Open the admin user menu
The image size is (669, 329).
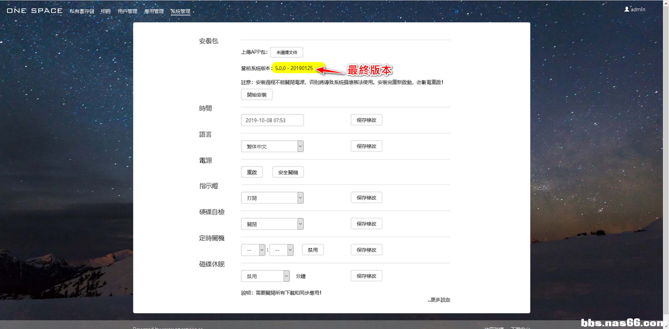635,9
